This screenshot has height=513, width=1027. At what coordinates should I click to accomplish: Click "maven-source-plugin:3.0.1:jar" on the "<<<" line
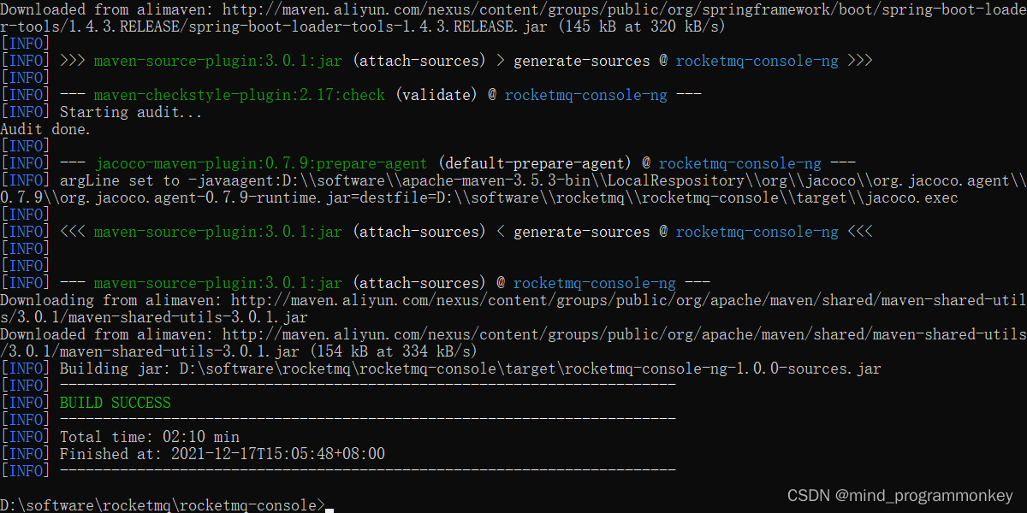click(218, 232)
